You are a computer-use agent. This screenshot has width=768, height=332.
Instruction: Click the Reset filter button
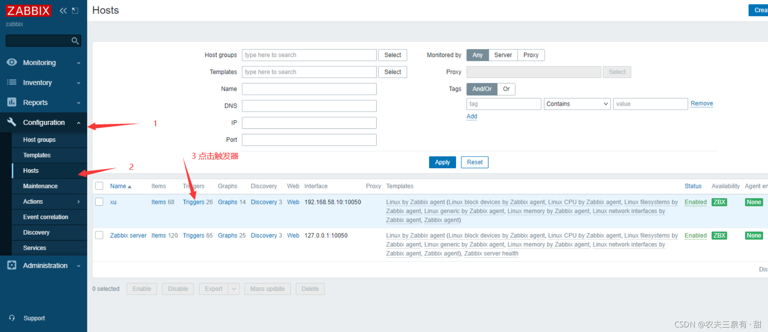tap(475, 162)
